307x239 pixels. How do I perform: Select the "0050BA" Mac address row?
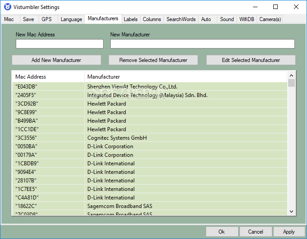pyautogui.click(x=26, y=146)
